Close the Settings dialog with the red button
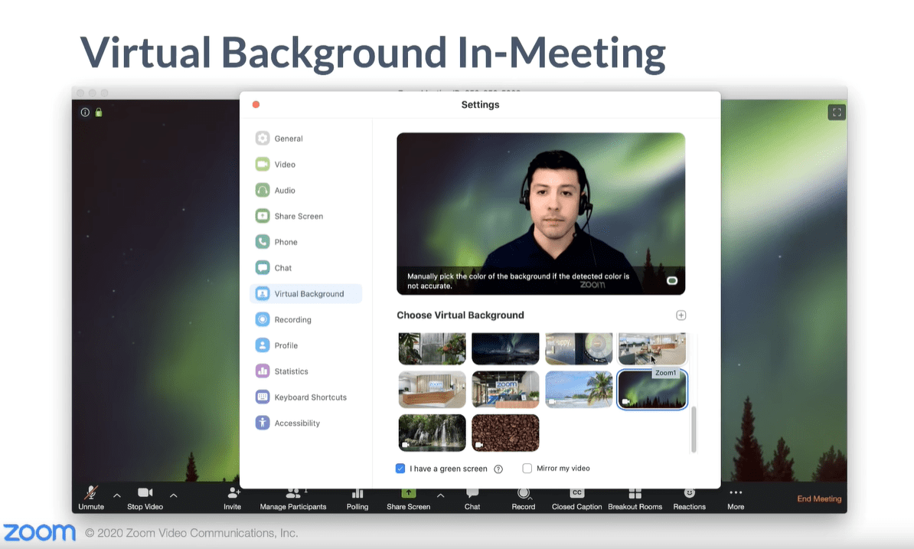This screenshot has width=914, height=549. (x=256, y=104)
